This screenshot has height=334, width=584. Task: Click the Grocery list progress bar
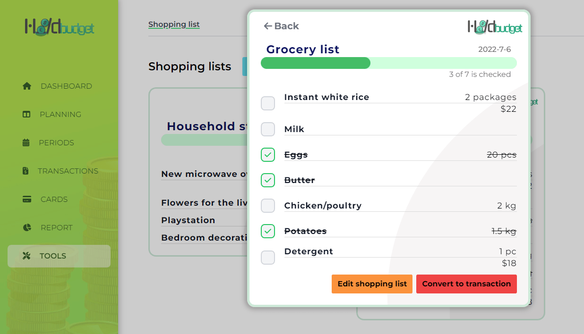tap(388, 63)
